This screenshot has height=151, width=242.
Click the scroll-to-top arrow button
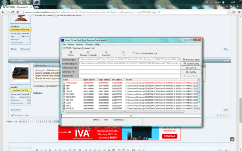(x=232, y=139)
